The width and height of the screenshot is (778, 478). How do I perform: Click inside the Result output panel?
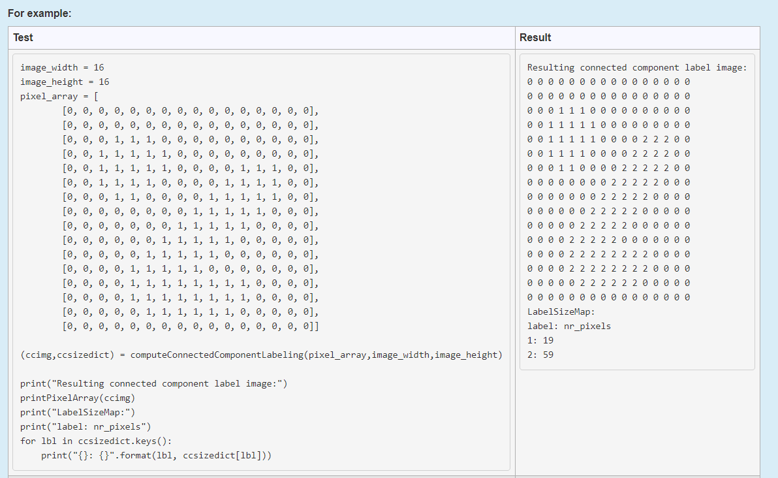point(636,196)
